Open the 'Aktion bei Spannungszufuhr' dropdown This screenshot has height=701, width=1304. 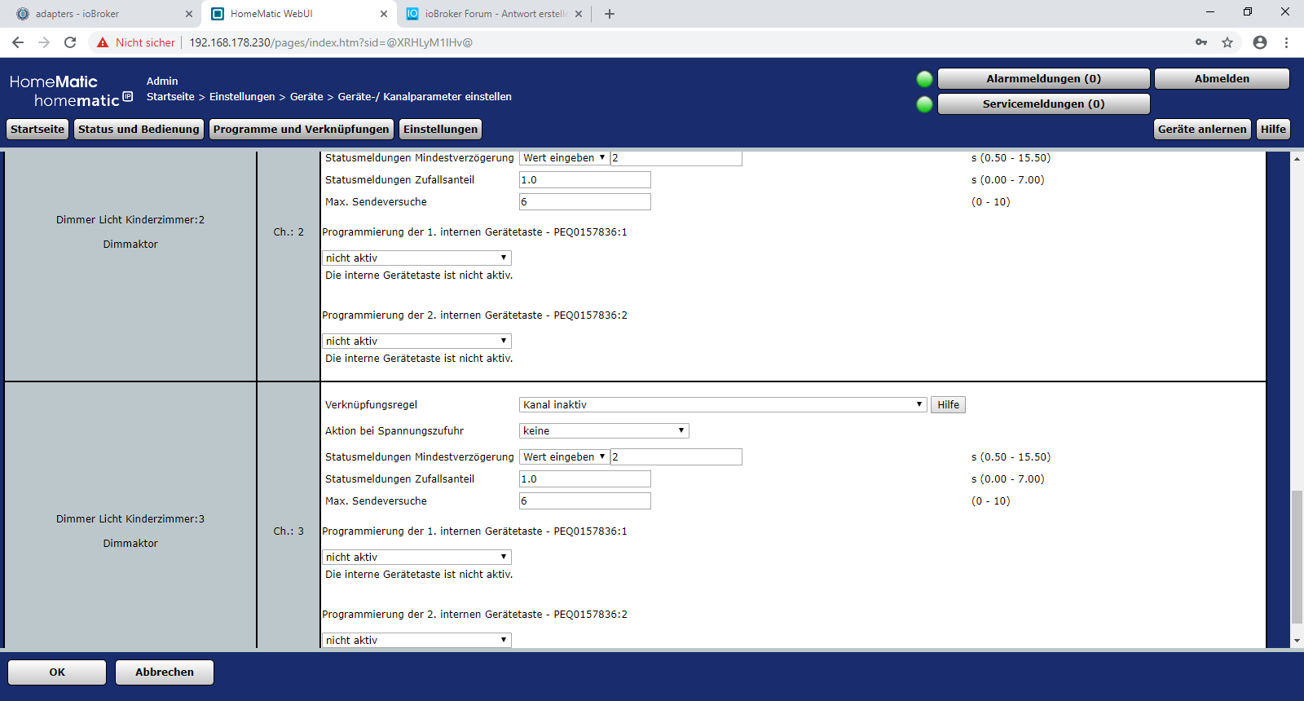[x=604, y=431]
